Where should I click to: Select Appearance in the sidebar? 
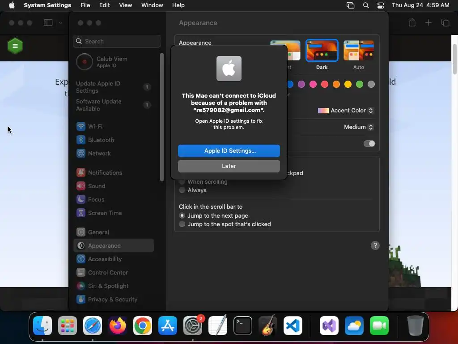point(113,246)
